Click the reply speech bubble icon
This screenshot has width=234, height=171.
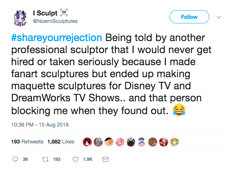15,159
